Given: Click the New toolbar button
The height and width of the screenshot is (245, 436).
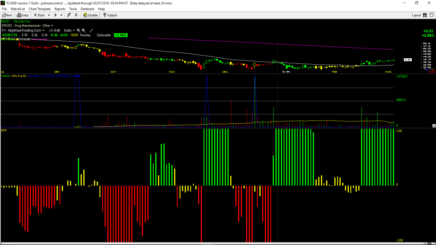Looking at the screenshot, I should pyautogui.click(x=7, y=15).
